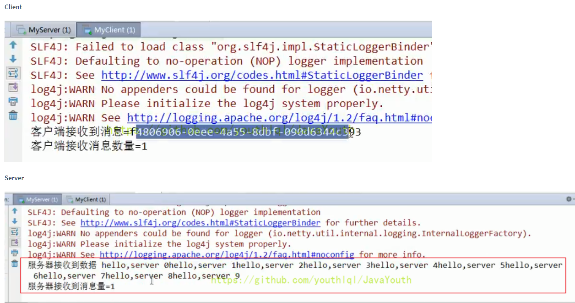Click the 'Server' heading text

pos(14,178)
